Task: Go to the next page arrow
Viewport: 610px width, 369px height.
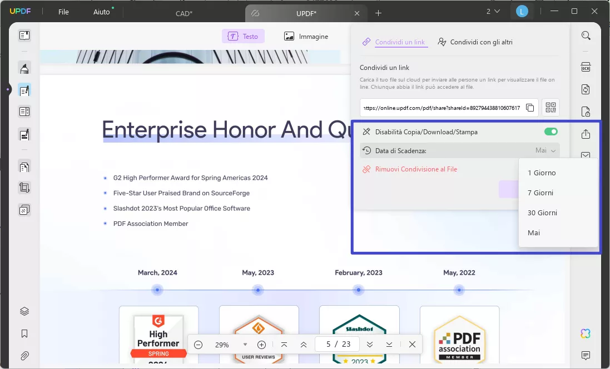Action: coord(370,345)
